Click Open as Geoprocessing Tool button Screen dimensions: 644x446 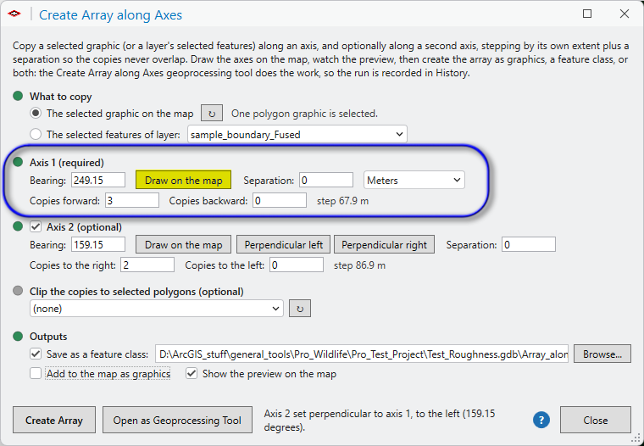(x=177, y=420)
